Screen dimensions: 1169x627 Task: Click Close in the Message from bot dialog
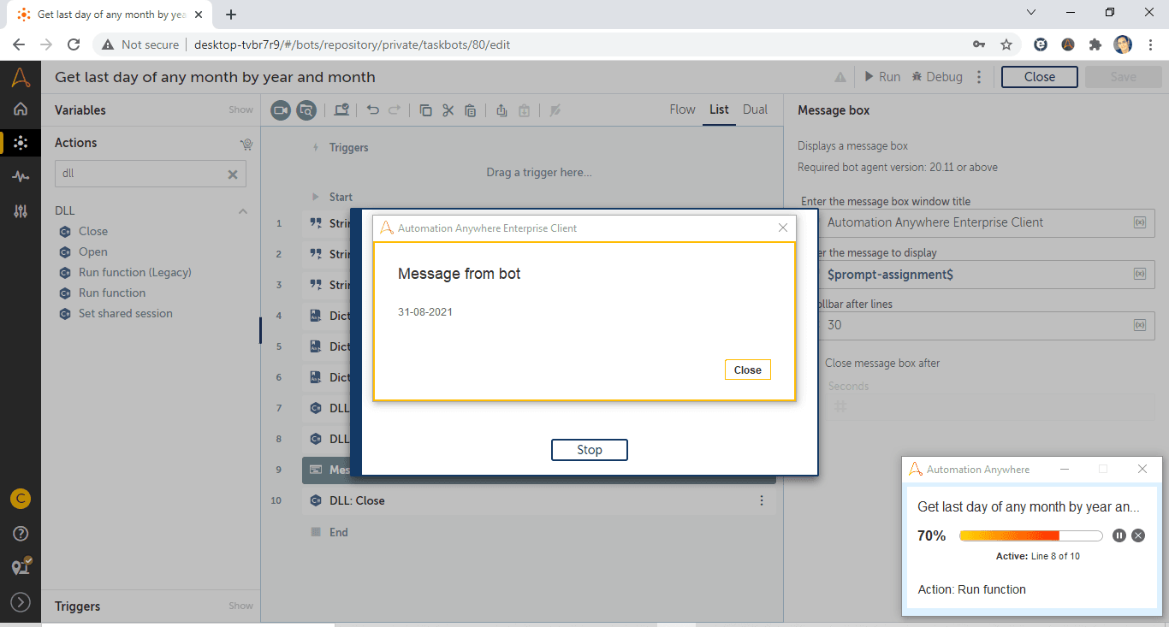coord(747,370)
